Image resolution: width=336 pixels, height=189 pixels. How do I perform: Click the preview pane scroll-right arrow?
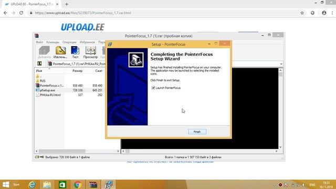pos(276,151)
